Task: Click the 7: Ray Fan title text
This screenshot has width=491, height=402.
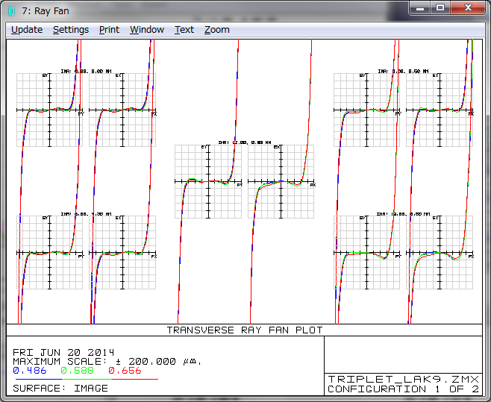Action: click(x=46, y=11)
